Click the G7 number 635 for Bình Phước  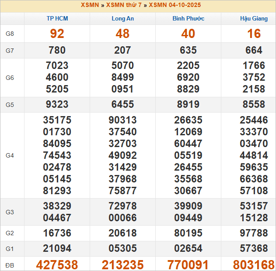tap(188, 50)
